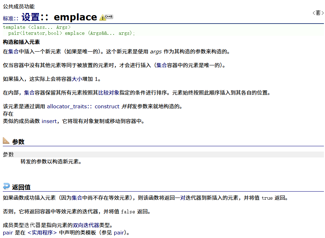Image resolution: width=325 pixels, height=238 pixels.
Task: Click the 'false' code word
Action: coord(128,212)
